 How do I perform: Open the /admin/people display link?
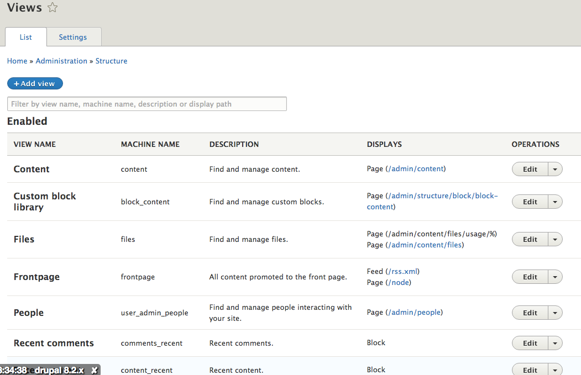tap(415, 313)
